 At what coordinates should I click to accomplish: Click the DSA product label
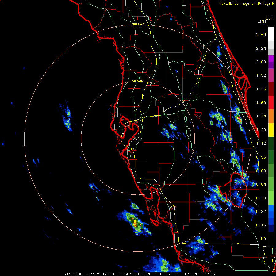(270, 18)
